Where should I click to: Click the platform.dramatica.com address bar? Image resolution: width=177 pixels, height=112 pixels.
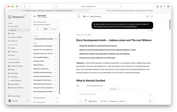tap(88, 6)
